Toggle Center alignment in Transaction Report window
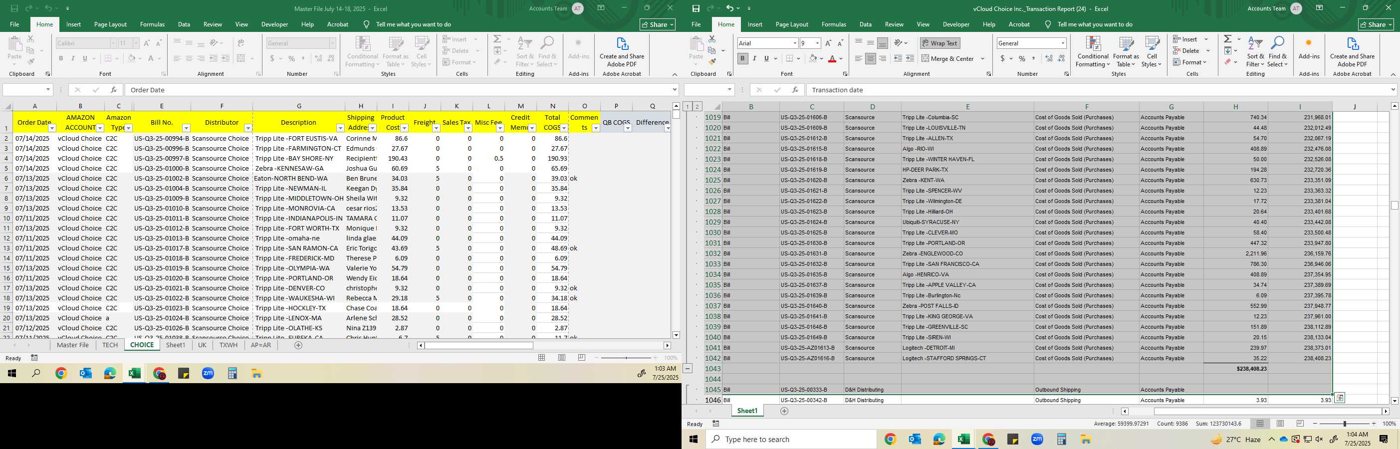The image size is (1400, 449). 871,59
